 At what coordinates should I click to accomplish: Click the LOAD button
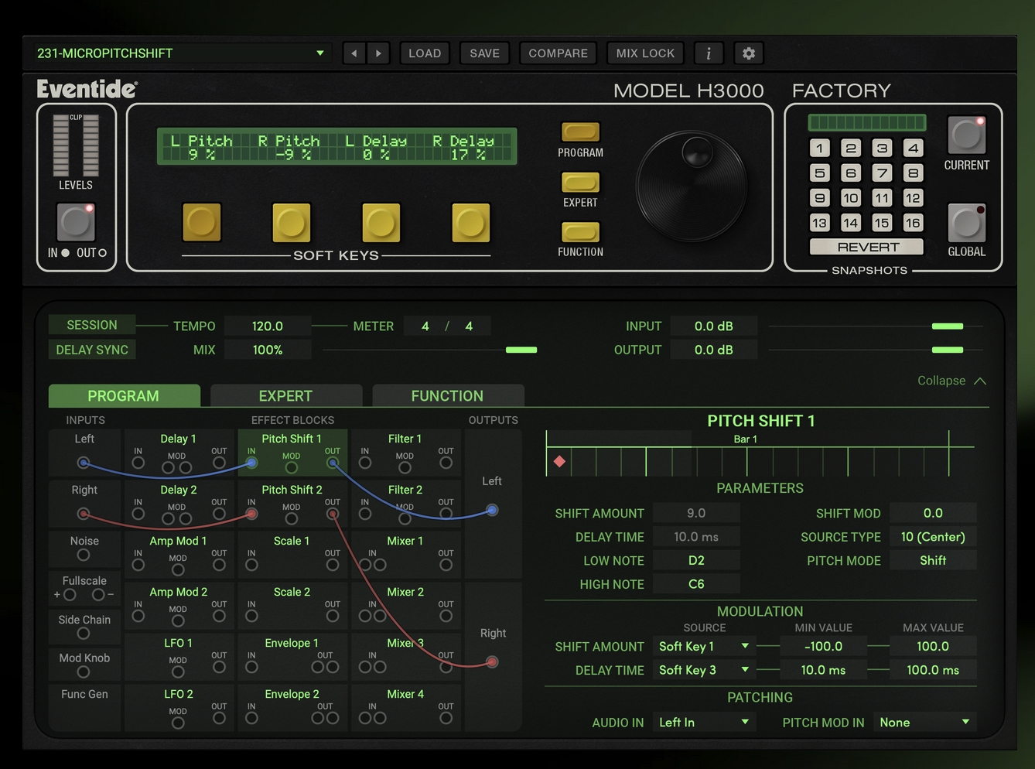[x=425, y=53]
